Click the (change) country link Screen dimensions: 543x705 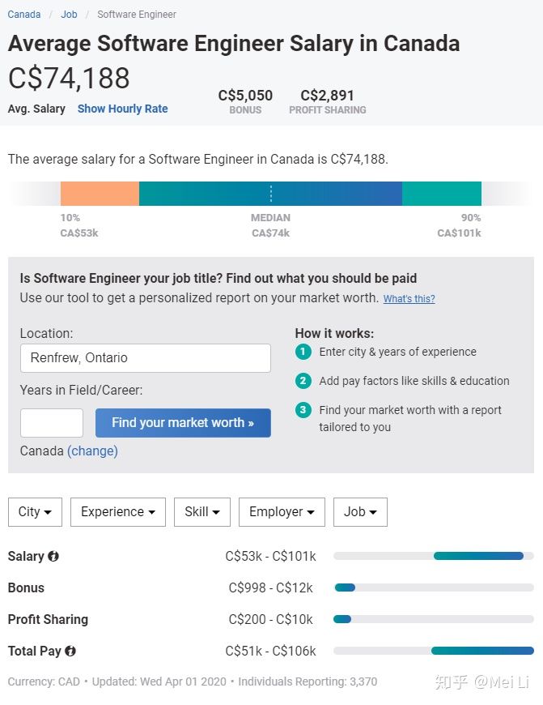(x=92, y=451)
